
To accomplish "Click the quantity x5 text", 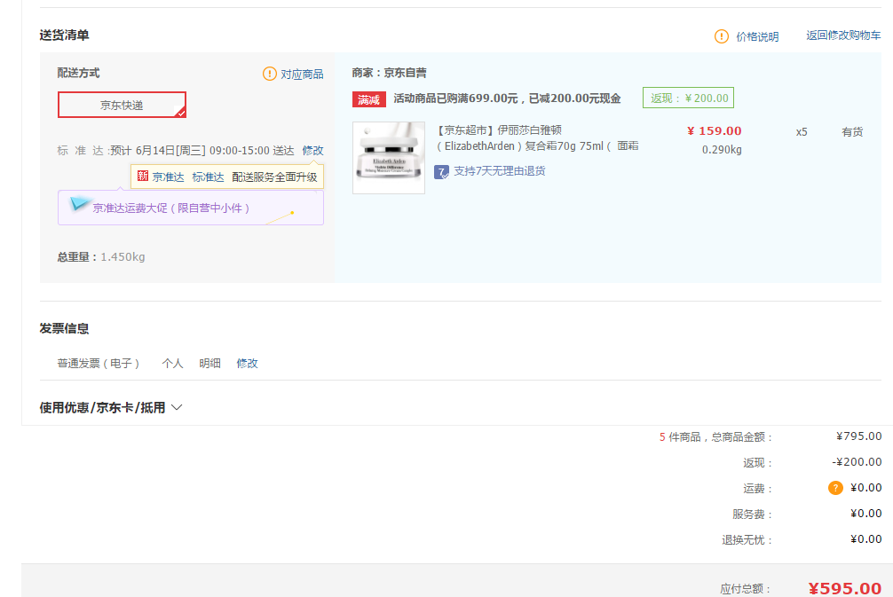I will point(802,132).
